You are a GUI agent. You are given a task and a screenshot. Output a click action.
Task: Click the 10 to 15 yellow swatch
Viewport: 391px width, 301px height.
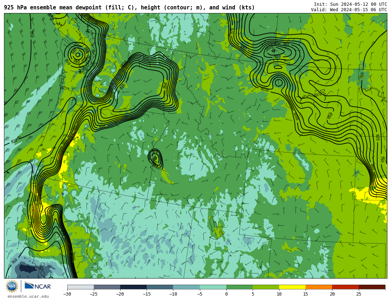click(292, 287)
